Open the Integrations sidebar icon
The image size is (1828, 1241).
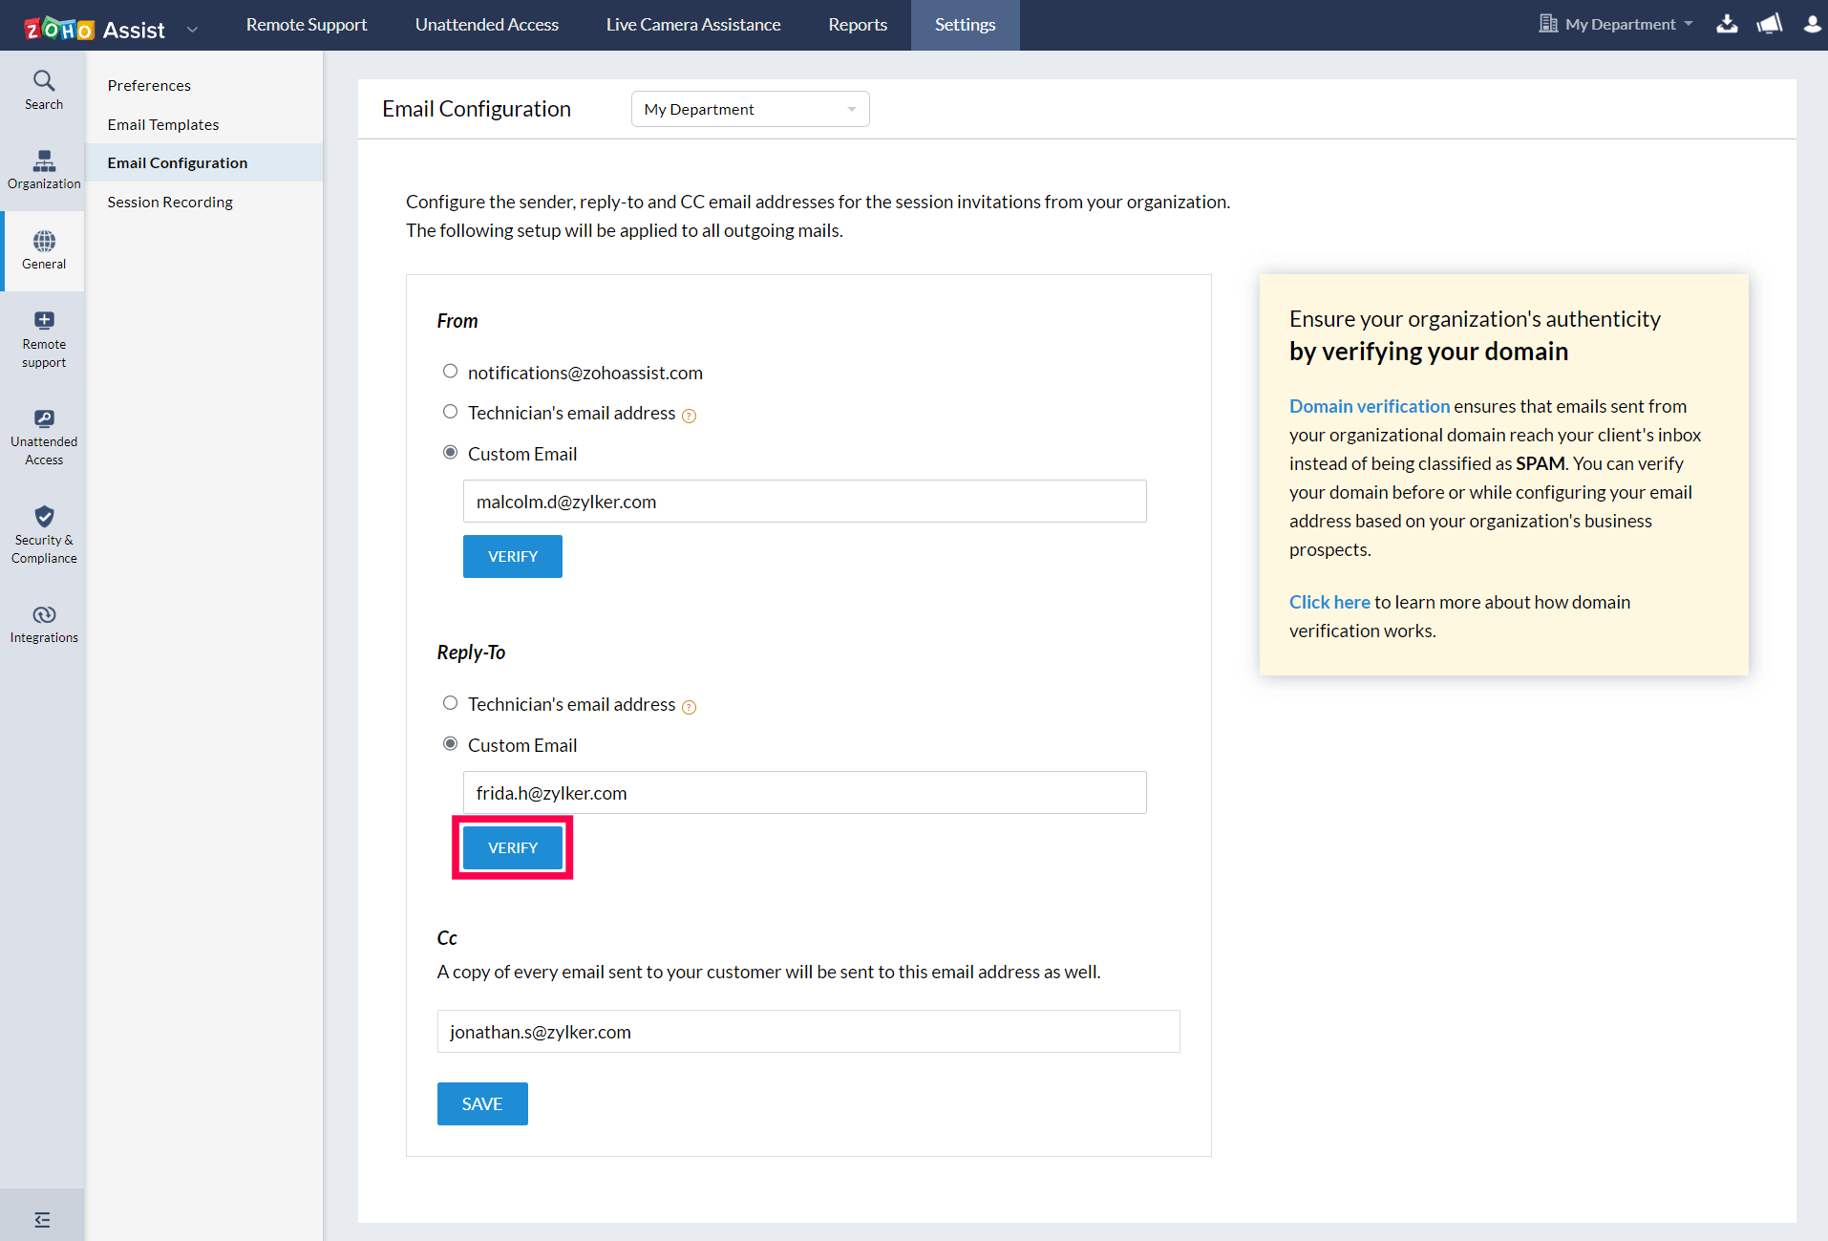pos(44,623)
